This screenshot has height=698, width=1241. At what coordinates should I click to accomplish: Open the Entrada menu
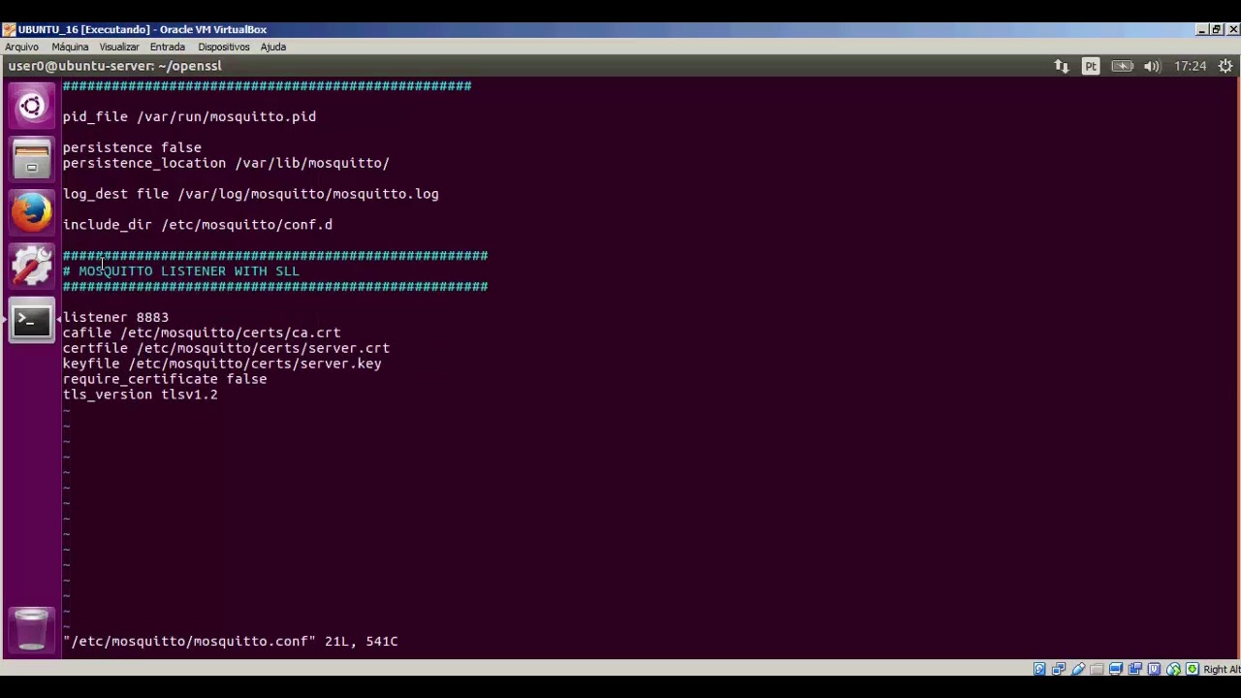pos(167,47)
